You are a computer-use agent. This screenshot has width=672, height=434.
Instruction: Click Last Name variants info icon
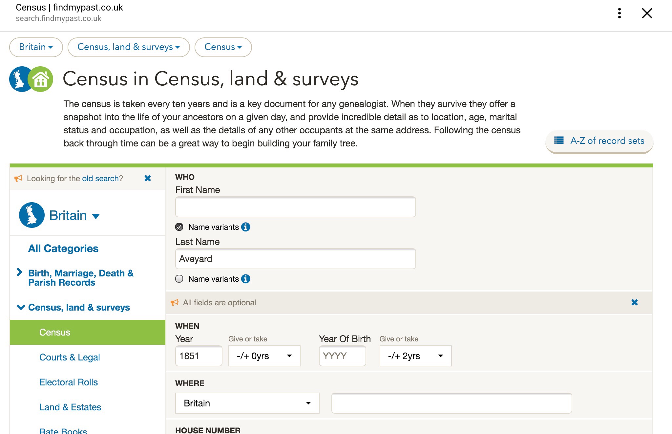pyautogui.click(x=245, y=279)
